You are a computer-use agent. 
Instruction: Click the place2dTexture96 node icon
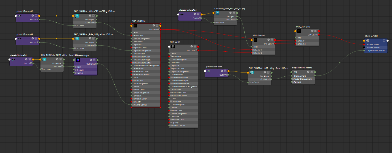click(x=209, y=71)
